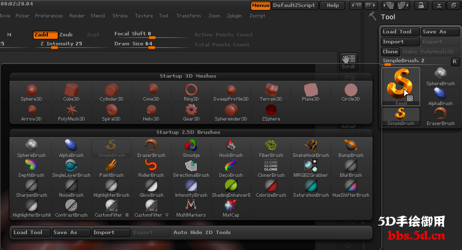Pick the RollerBrush tool

pos(151,168)
